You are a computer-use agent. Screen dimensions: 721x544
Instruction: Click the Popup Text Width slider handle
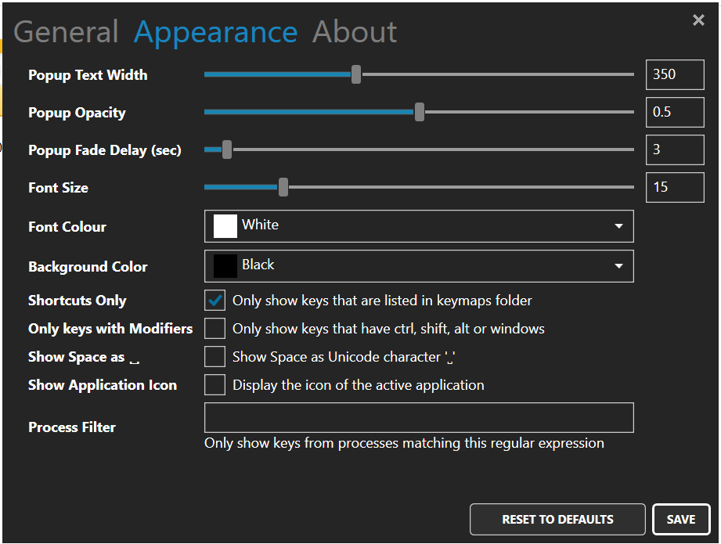point(356,74)
